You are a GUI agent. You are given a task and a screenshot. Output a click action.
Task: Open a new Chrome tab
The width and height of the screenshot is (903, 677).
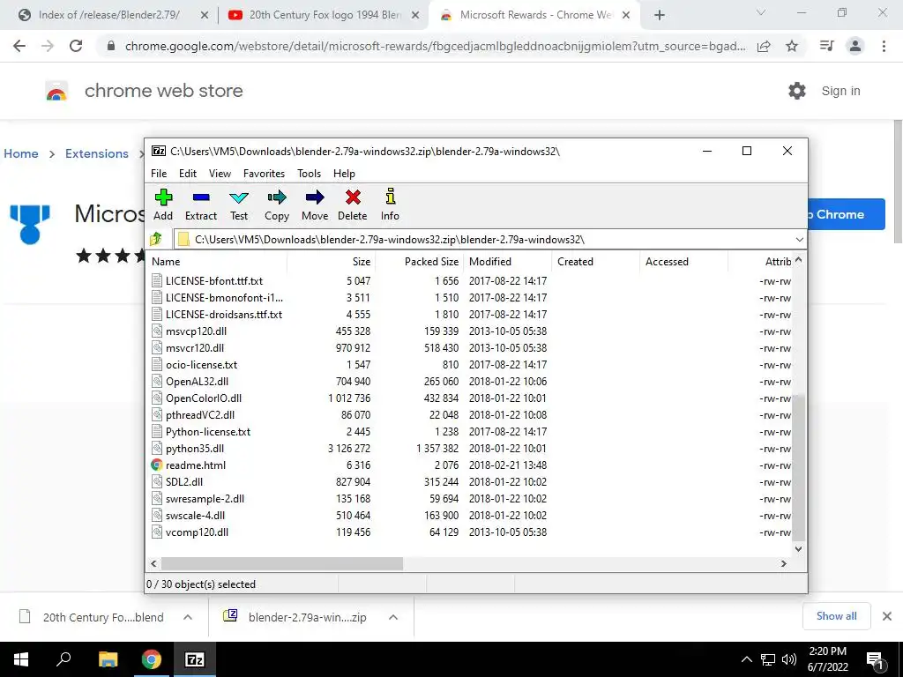(x=660, y=16)
